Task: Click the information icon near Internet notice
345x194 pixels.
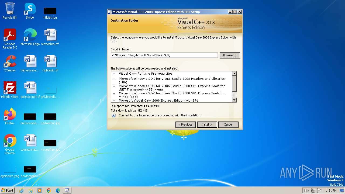Action: [114, 115]
